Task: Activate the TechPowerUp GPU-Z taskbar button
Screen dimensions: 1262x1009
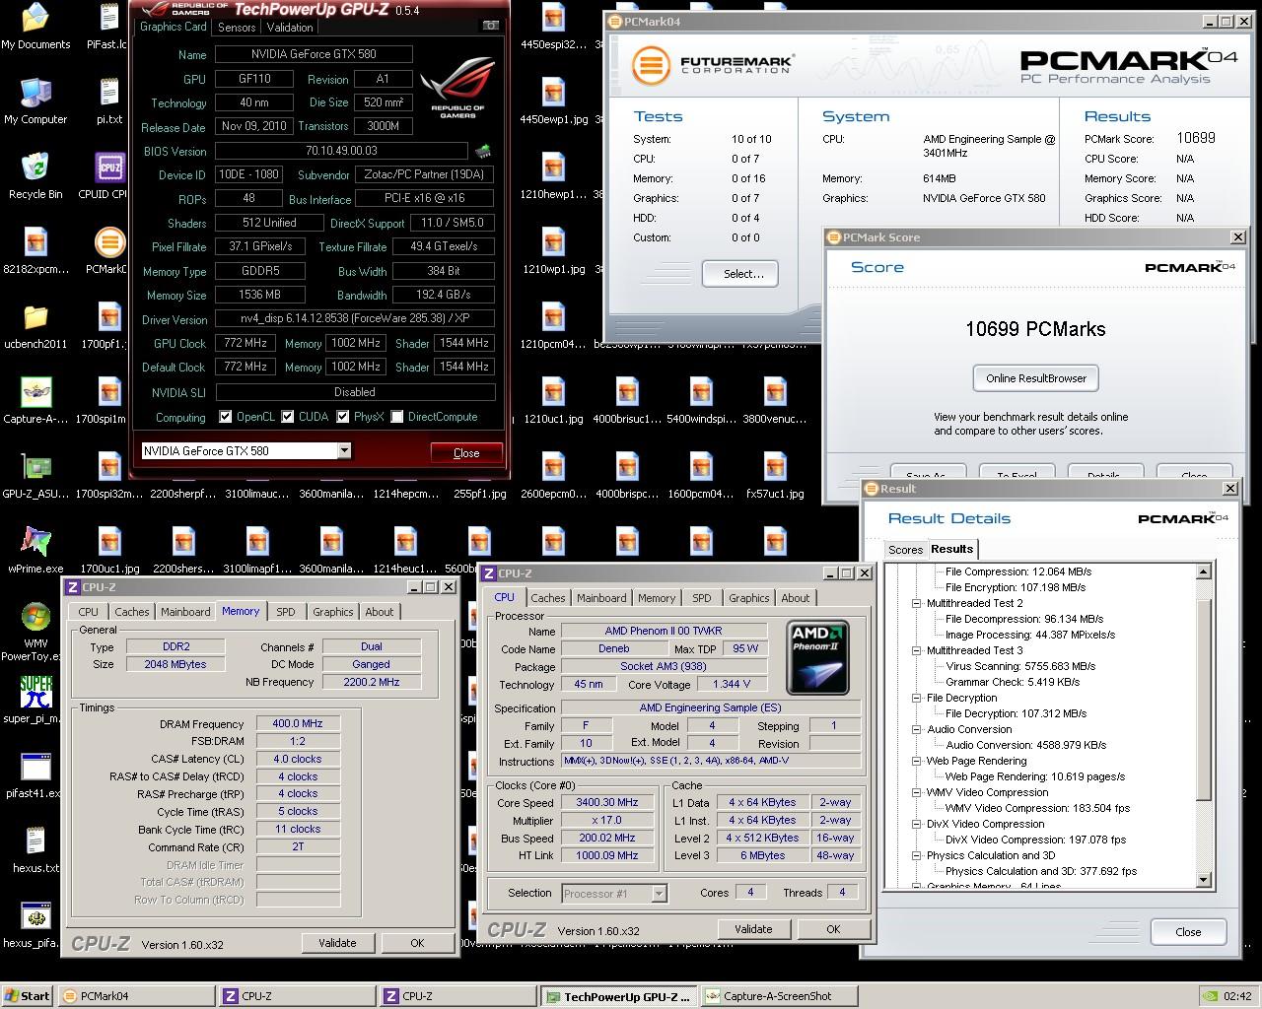Action: (617, 996)
